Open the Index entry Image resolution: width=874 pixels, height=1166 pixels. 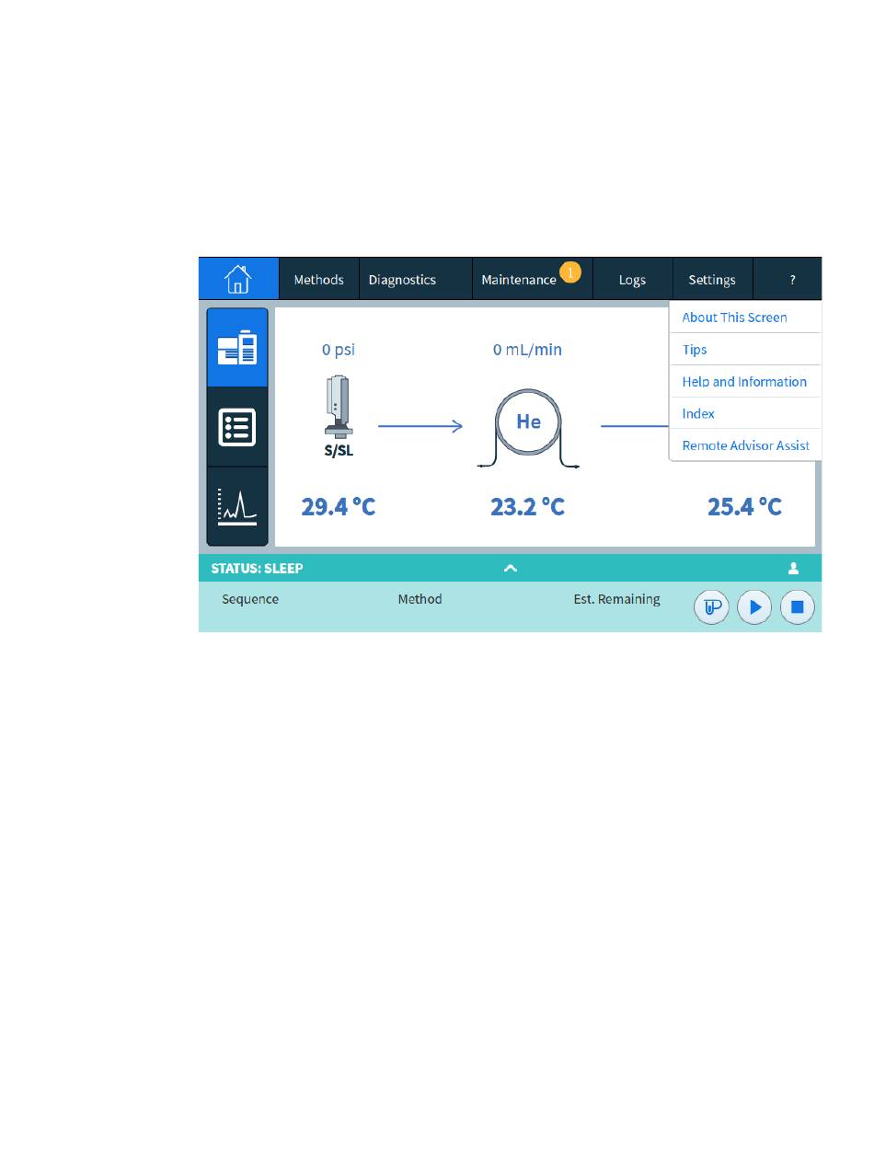(745, 414)
